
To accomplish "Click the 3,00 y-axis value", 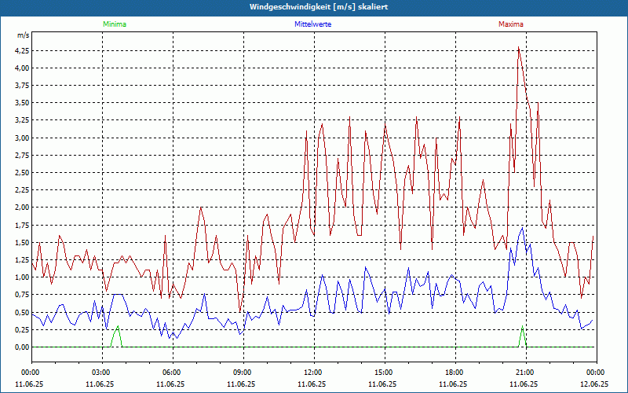I will (22, 138).
